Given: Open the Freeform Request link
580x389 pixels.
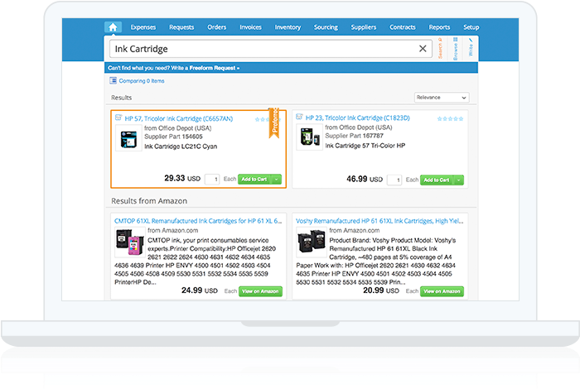Looking at the screenshot, I should [214, 68].
